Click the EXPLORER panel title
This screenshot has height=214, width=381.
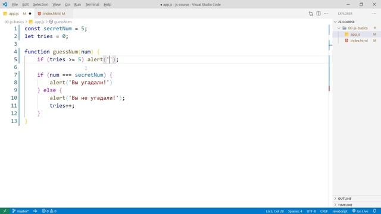click(345, 14)
